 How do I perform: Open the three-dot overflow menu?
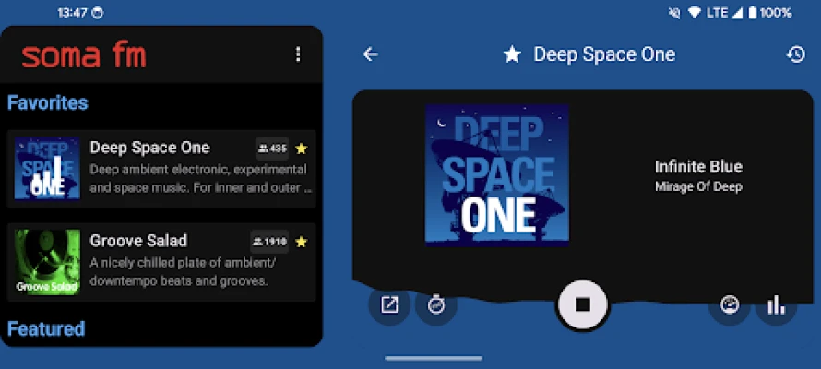(297, 54)
